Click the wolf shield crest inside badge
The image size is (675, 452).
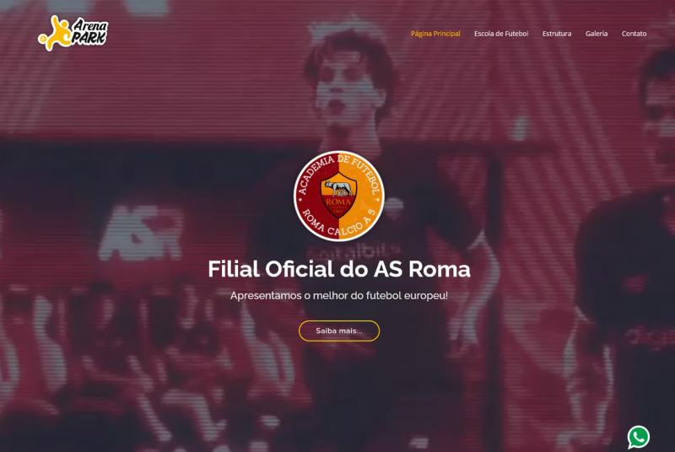(x=339, y=196)
